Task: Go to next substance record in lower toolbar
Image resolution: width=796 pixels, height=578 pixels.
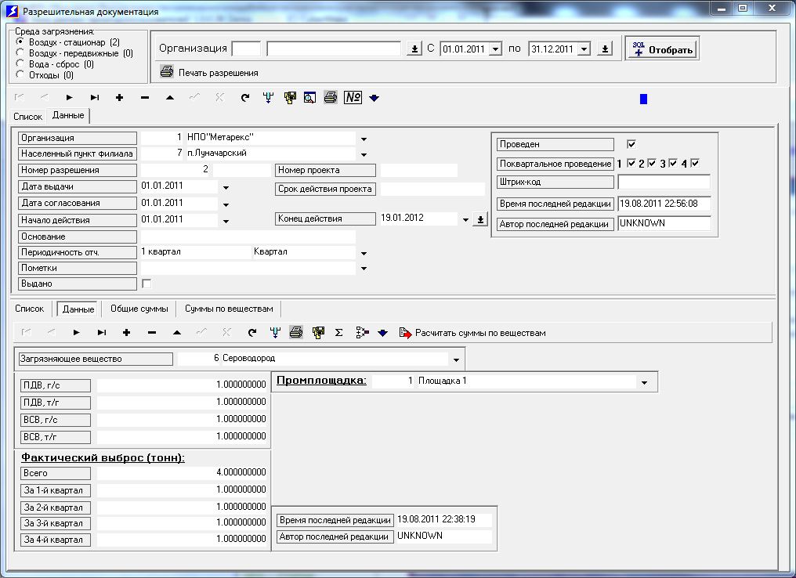Action: [x=76, y=332]
